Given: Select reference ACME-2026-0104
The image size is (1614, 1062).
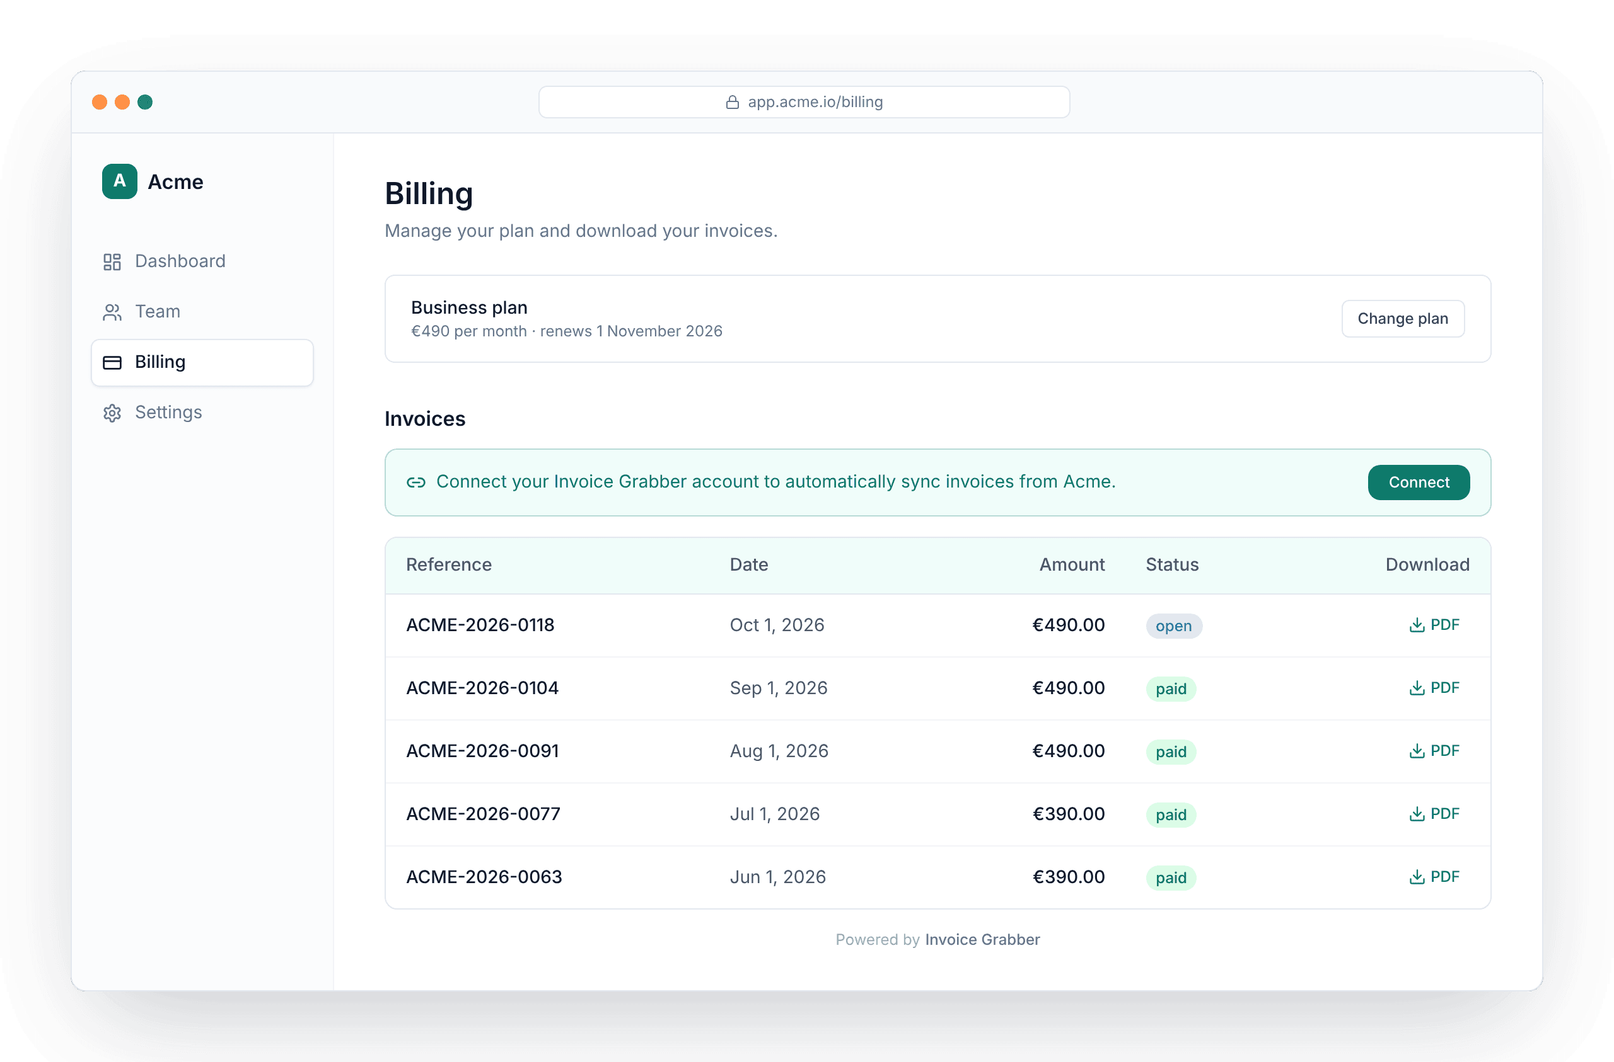Looking at the screenshot, I should tap(482, 688).
